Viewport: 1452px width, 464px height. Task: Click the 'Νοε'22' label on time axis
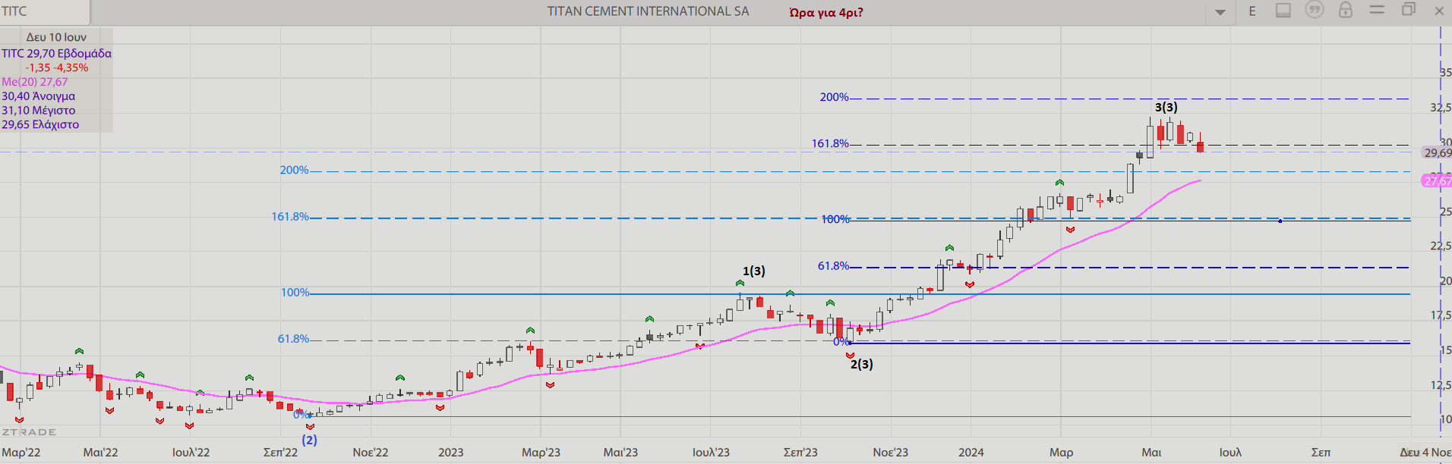[x=371, y=453]
